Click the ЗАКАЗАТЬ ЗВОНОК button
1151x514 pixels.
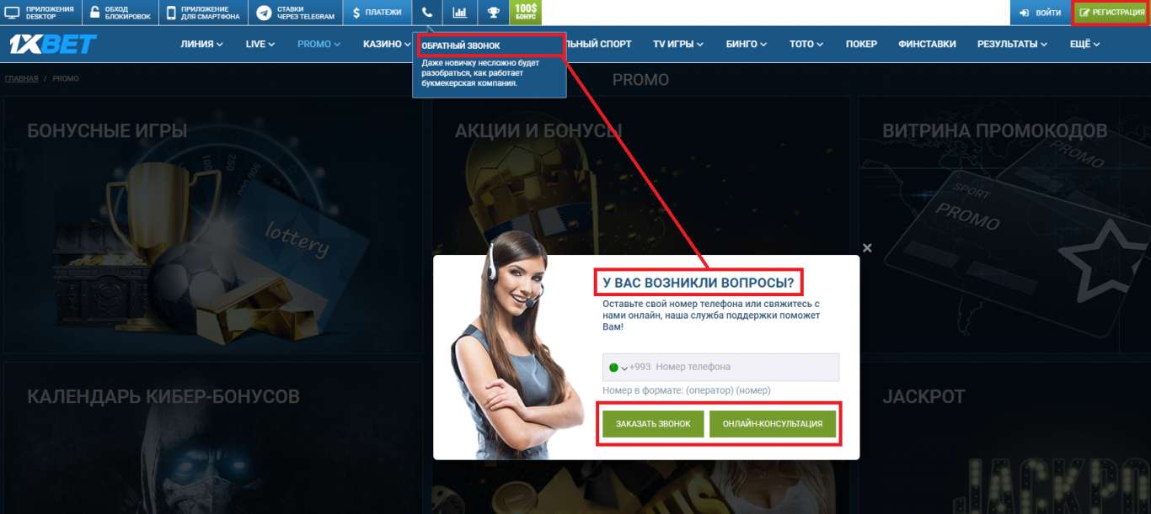coord(653,424)
